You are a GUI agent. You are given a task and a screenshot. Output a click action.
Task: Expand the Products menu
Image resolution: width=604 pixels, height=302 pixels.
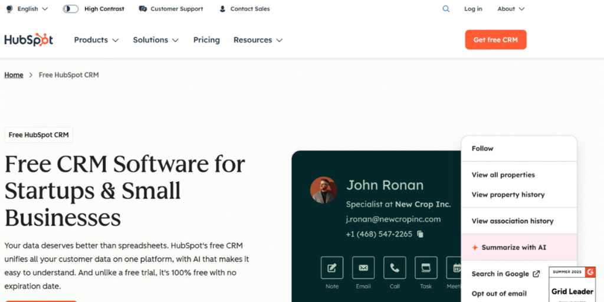coord(96,40)
